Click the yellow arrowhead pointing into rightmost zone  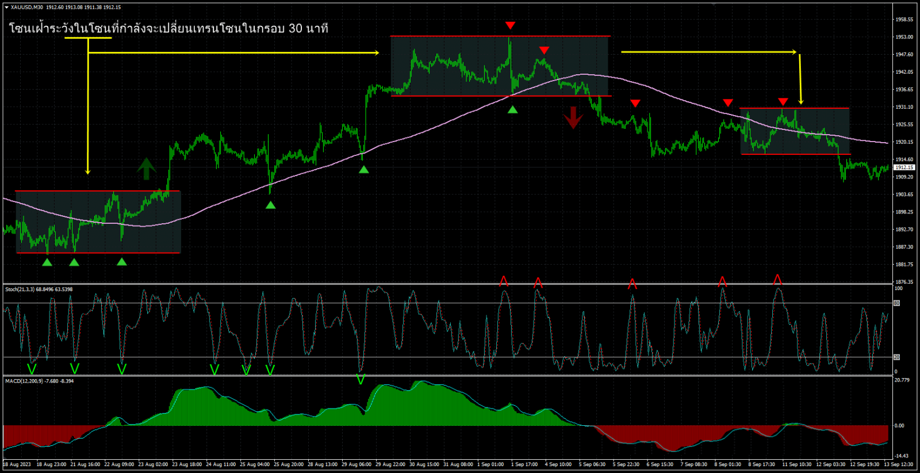801,102
